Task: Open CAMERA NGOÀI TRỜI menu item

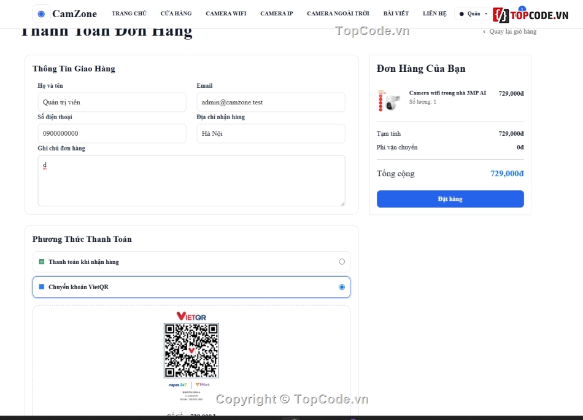Action: [338, 14]
